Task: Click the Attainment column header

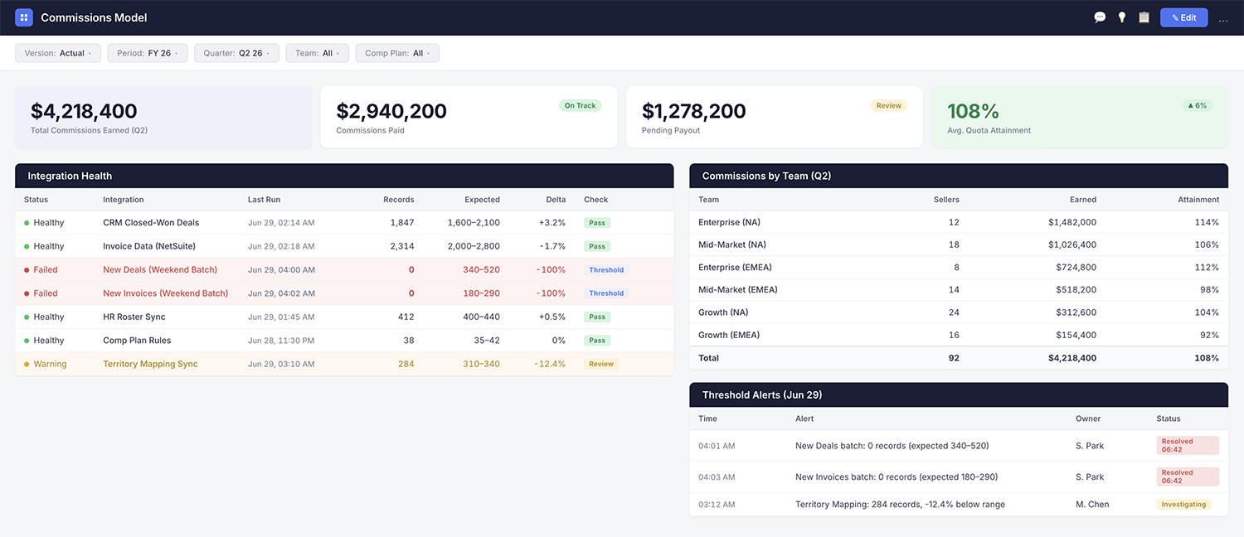Action: tap(1198, 200)
